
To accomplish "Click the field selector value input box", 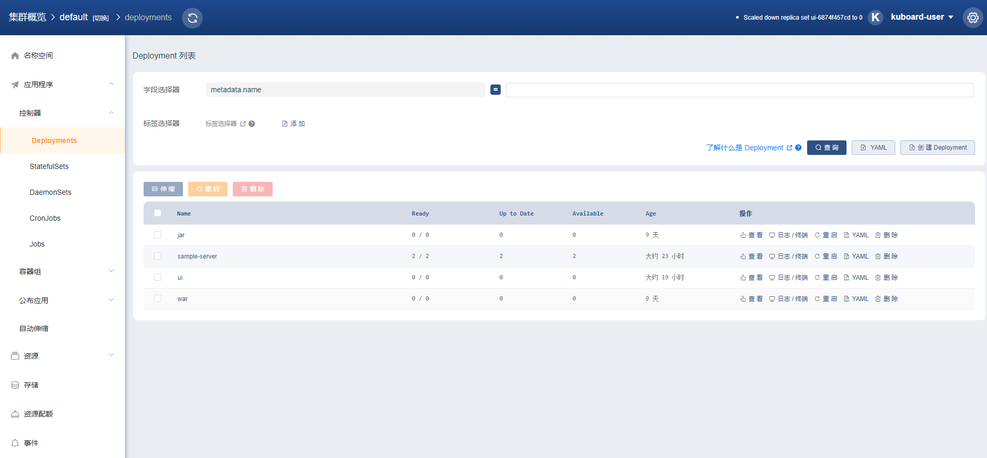I will (739, 90).
